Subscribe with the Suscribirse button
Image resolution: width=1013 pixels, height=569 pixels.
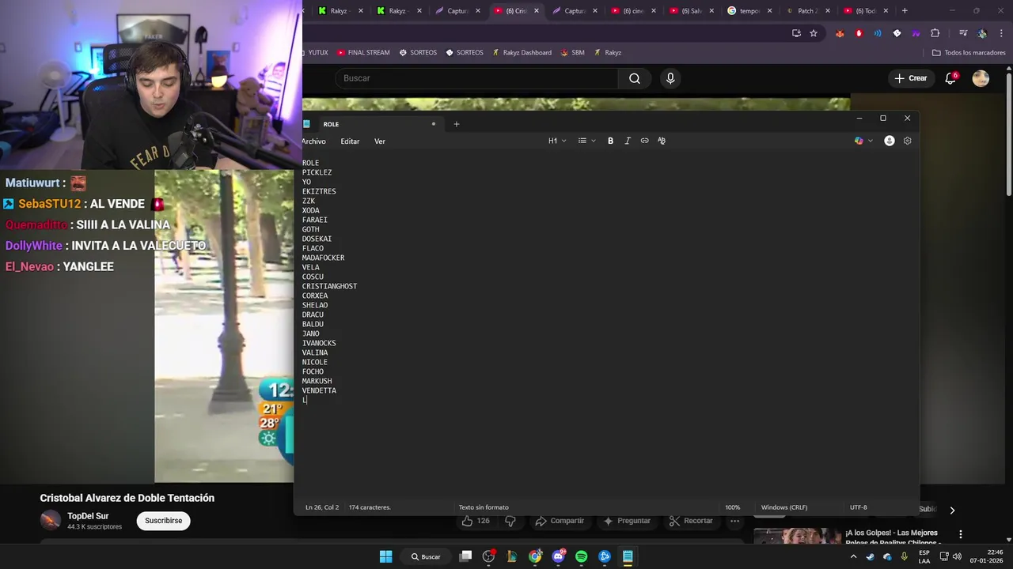[164, 521]
